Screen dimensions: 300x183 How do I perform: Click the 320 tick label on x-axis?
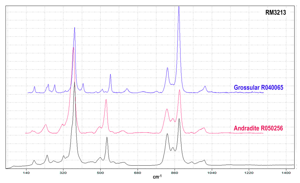(x=64, y=172)
